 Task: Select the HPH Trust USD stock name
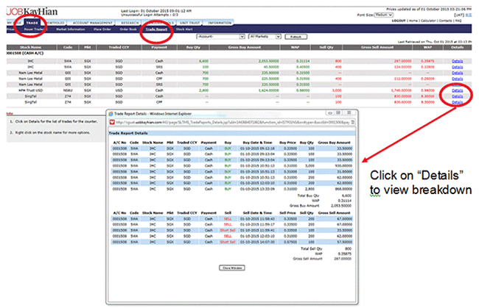[x=30, y=90]
